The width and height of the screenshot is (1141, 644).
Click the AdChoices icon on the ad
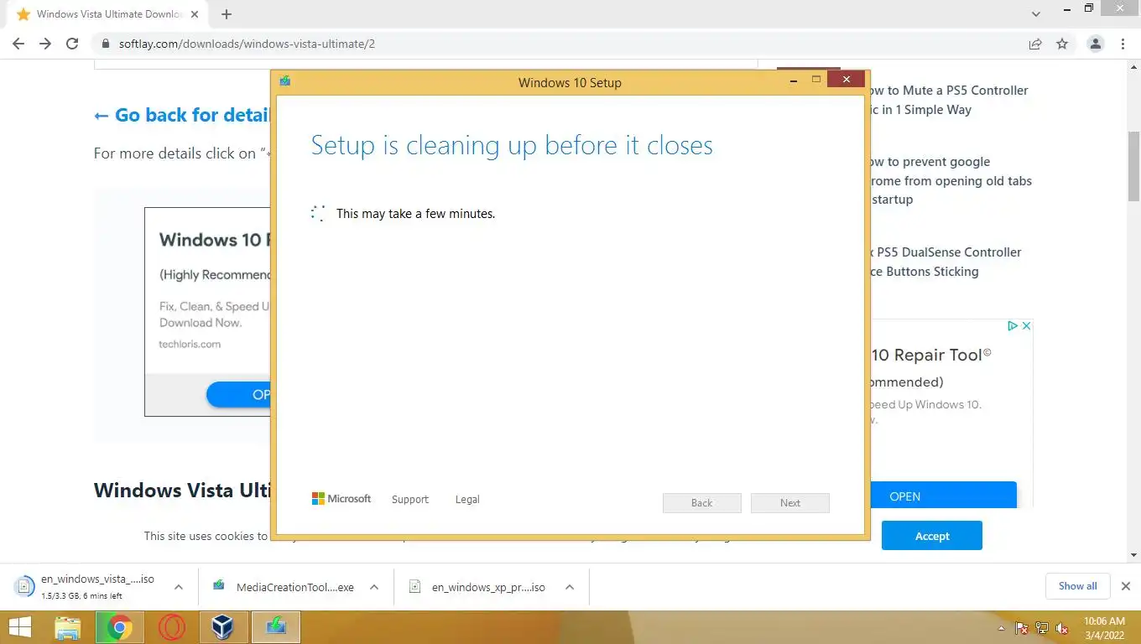tap(1012, 325)
